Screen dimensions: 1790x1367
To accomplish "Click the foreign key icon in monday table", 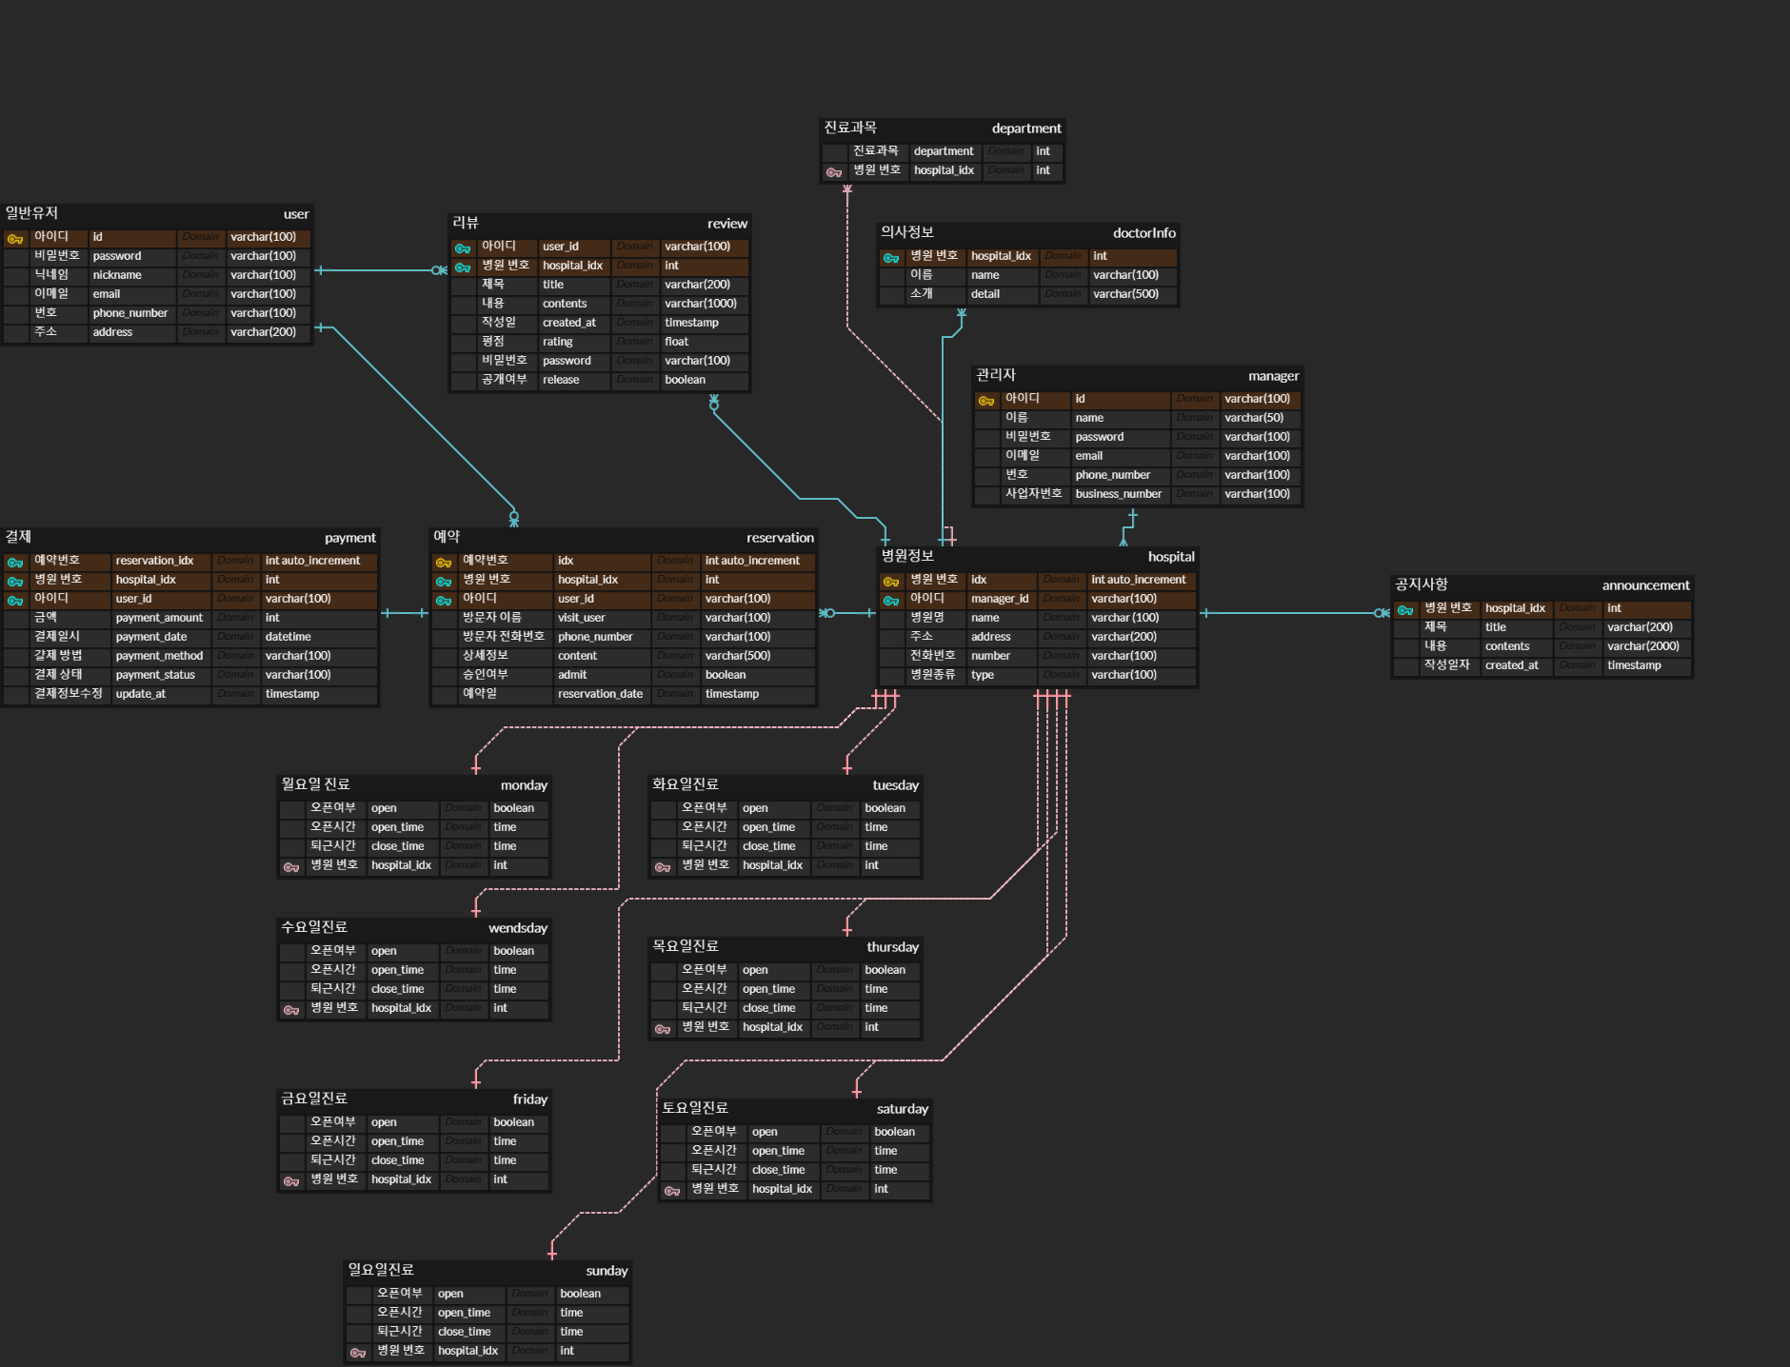I will point(291,866).
